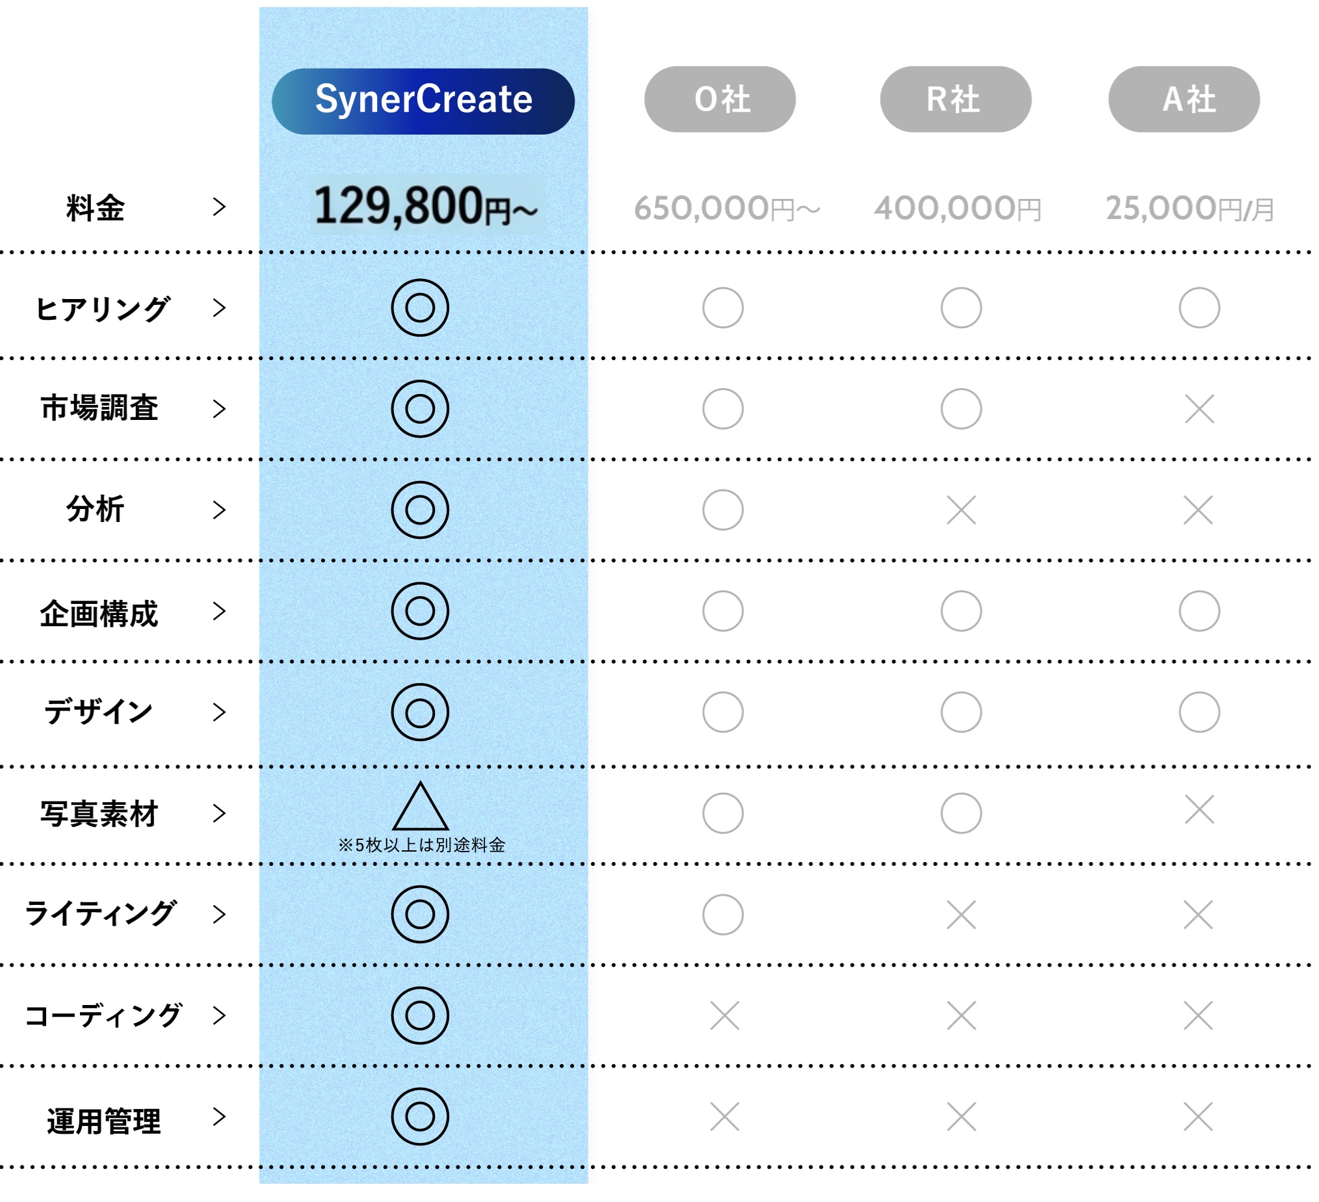
Task: Click the 129,800円〜 price text
Action: (426, 205)
